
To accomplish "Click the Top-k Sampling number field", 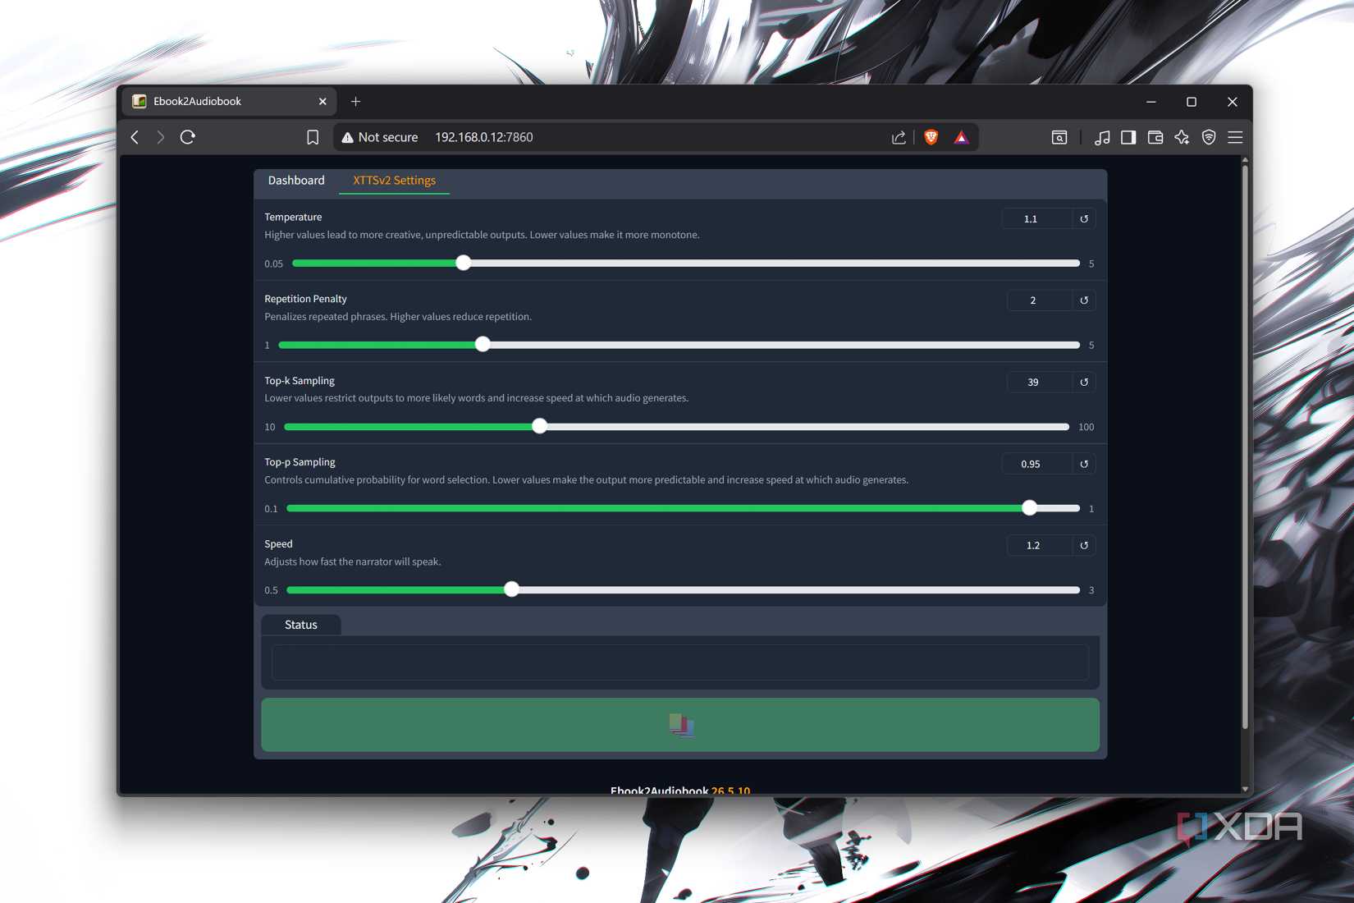I will (x=1040, y=382).
